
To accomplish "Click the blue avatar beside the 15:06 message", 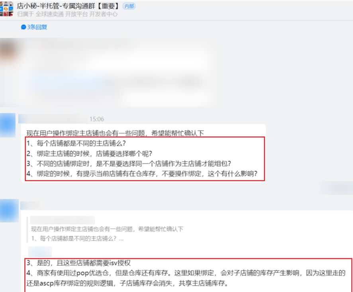I will pos(8,125).
